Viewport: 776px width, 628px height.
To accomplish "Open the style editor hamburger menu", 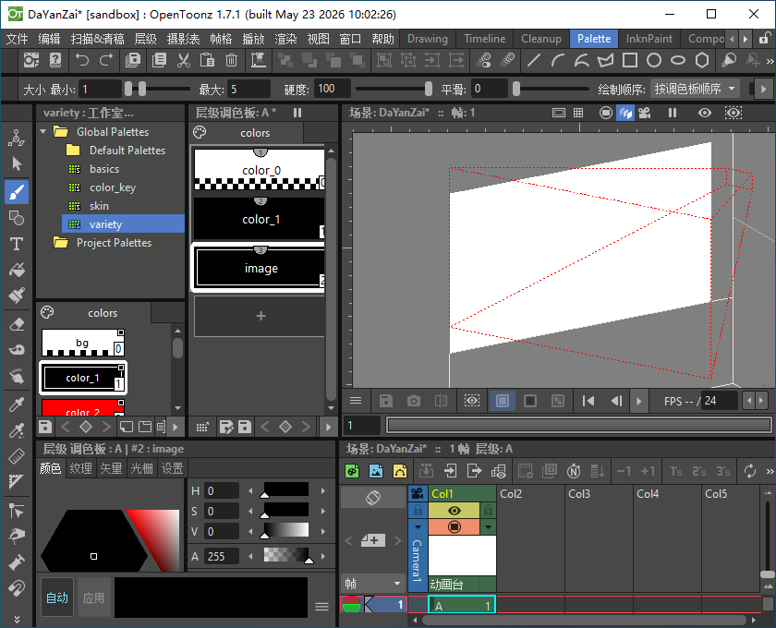I will (322, 606).
